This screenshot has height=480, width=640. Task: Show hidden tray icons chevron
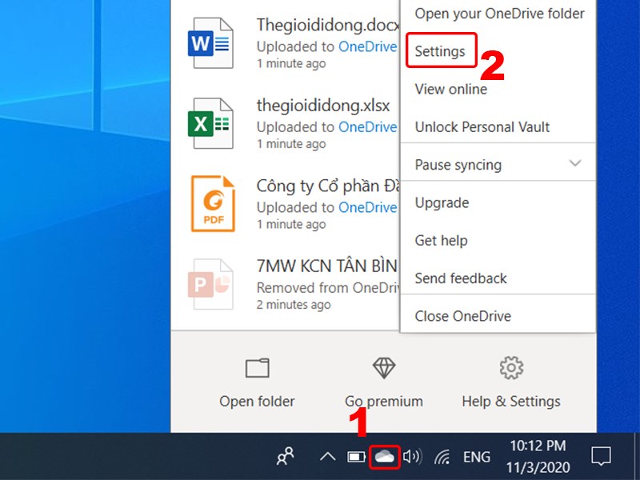(x=328, y=456)
